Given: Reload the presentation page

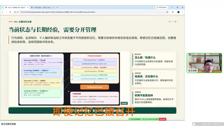Looking at the screenshot, I should 10,12.
